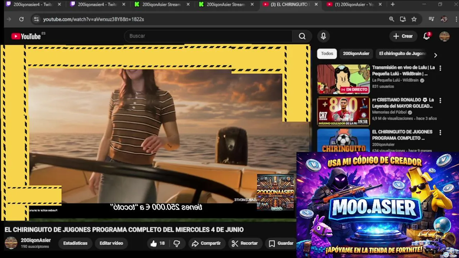
Task: Open the Chrome profile avatar
Action: click(x=444, y=19)
